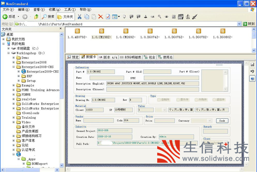The image size is (257, 172).
Task: Click the Copy icon in toolbar
Action: click(87, 17)
